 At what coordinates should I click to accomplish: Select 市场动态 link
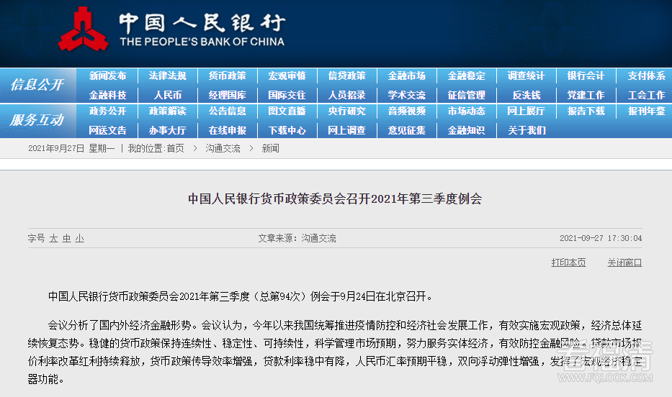(x=466, y=111)
